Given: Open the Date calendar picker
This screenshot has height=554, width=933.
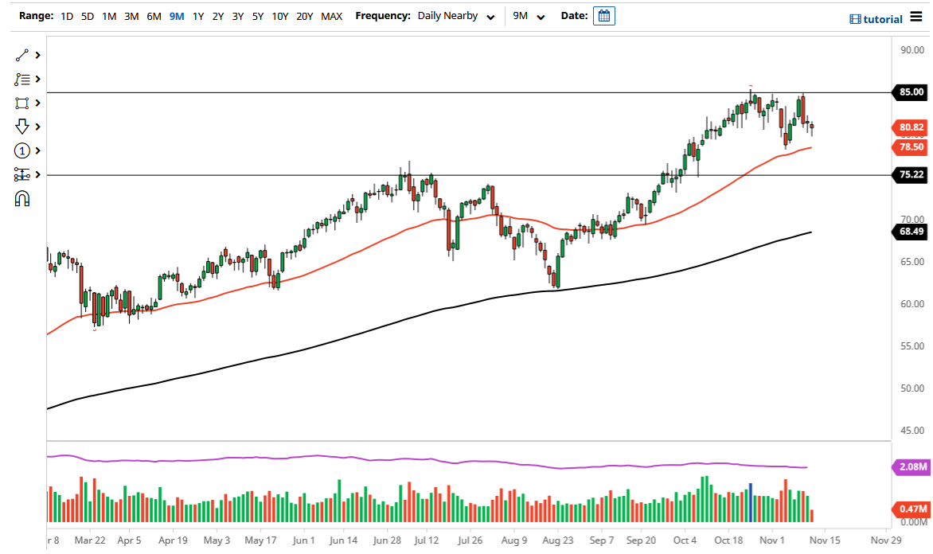Looking at the screenshot, I should pyautogui.click(x=603, y=15).
